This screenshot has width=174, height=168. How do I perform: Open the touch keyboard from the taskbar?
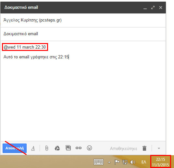[x=99, y=162]
